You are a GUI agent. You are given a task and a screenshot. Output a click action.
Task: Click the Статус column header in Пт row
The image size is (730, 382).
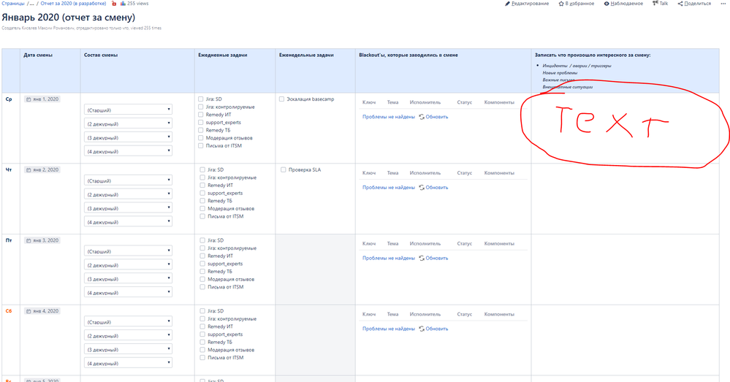tap(464, 244)
